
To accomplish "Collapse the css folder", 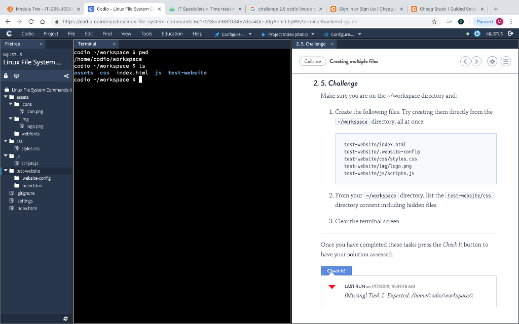I will pyautogui.click(x=6, y=141).
